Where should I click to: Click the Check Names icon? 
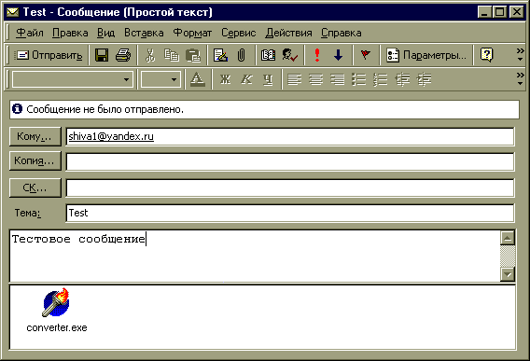(x=289, y=55)
